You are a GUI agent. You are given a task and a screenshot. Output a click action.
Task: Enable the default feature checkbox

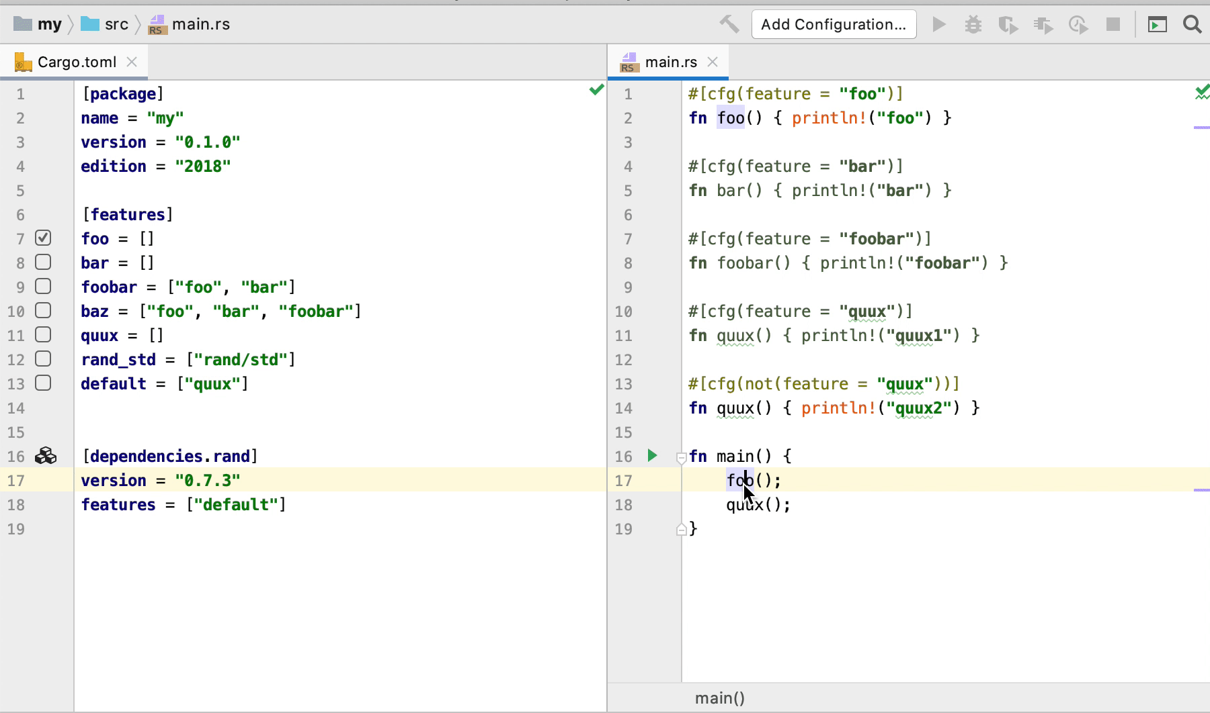(43, 383)
